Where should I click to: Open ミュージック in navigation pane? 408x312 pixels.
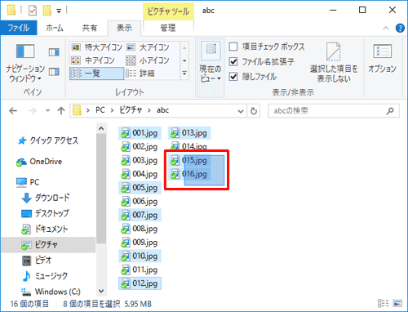coord(45,276)
